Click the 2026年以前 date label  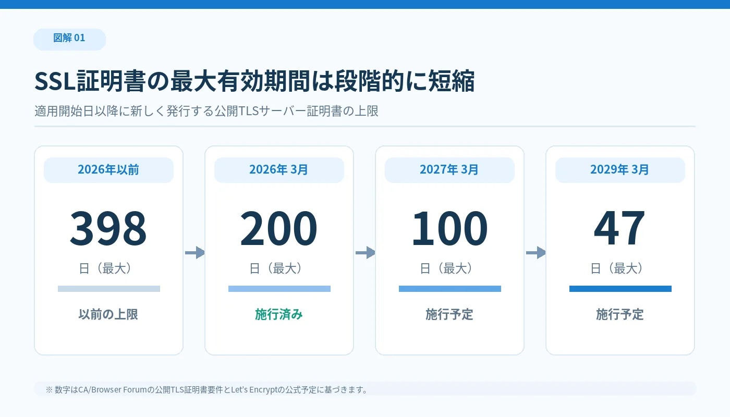click(108, 170)
